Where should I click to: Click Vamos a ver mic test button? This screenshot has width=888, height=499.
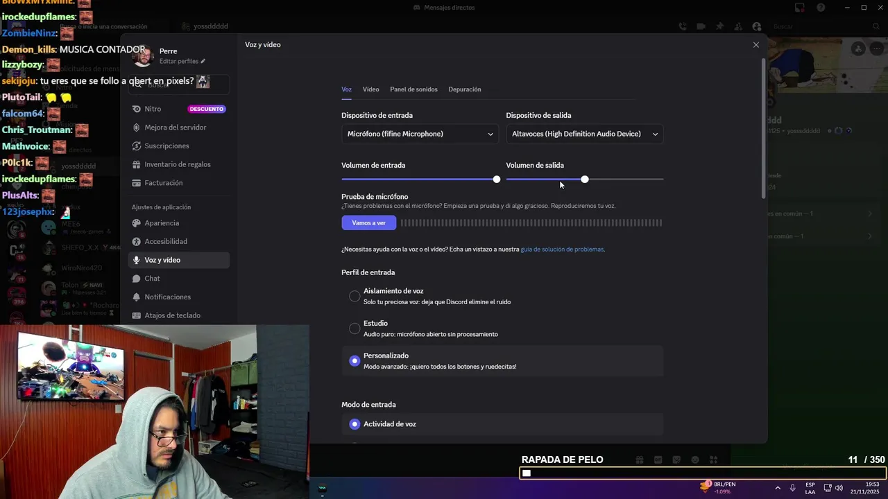coord(368,222)
